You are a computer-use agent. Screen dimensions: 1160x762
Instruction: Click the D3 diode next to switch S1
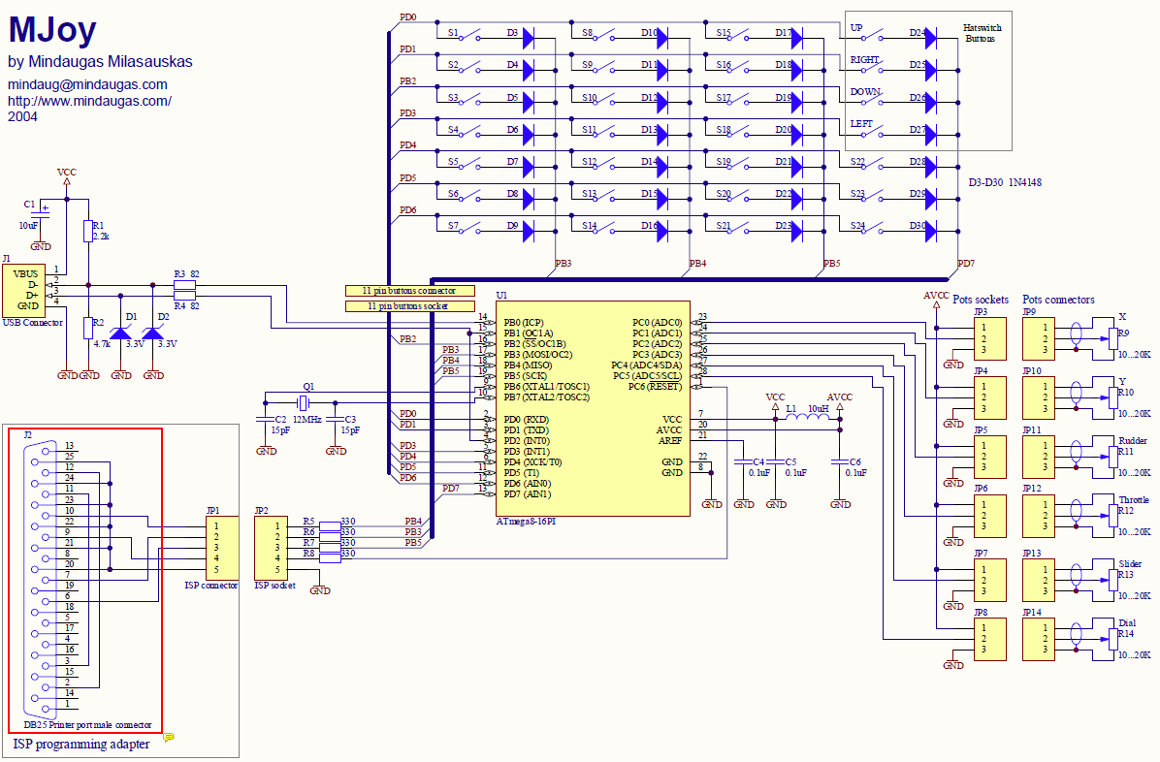[x=529, y=38]
